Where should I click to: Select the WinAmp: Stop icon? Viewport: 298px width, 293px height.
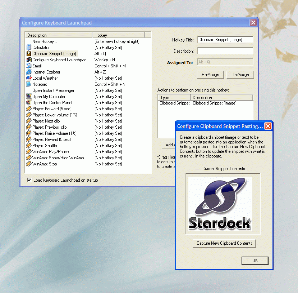pyautogui.click(x=29, y=164)
